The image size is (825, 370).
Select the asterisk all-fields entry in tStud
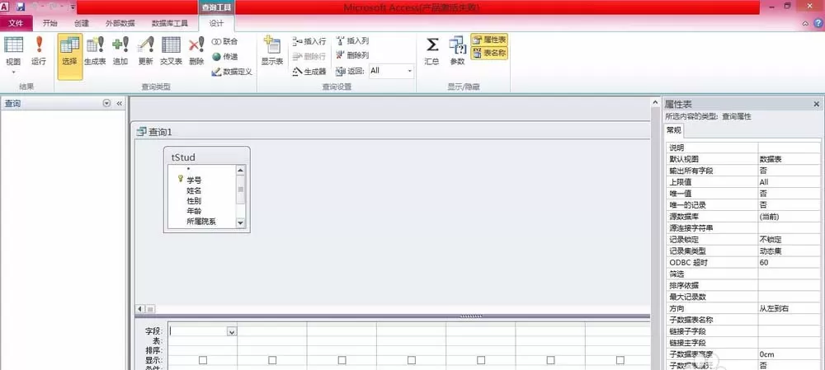pyautogui.click(x=188, y=170)
